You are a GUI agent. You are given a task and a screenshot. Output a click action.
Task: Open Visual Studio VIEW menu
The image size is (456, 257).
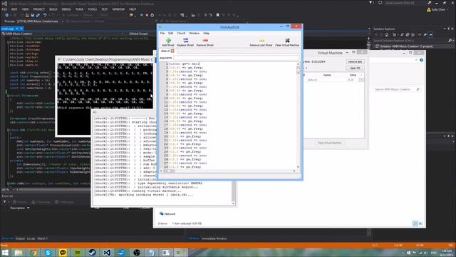[26, 9]
